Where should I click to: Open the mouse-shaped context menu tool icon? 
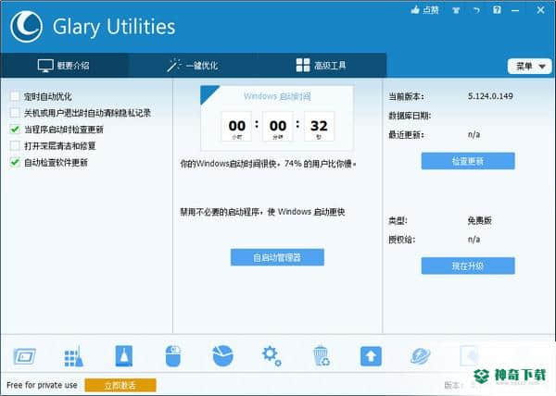coord(173,356)
